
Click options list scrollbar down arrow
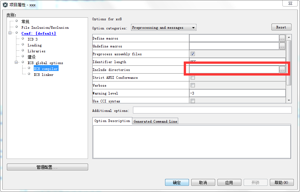[289, 100]
